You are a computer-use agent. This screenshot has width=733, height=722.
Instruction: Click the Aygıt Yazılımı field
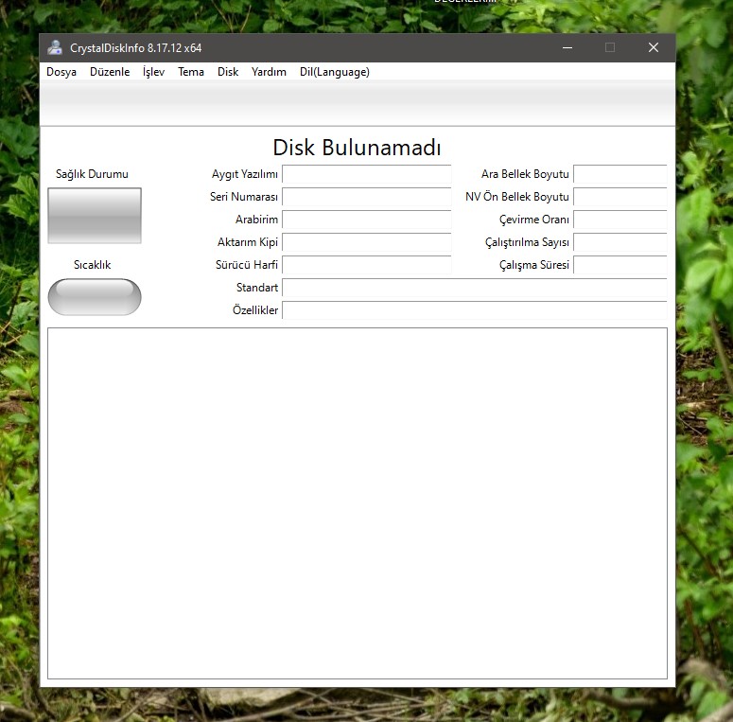(367, 174)
